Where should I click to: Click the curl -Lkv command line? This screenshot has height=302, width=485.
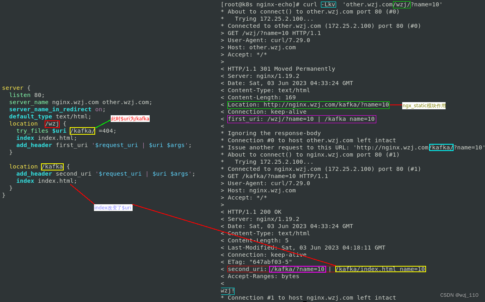click(x=332, y=4)
